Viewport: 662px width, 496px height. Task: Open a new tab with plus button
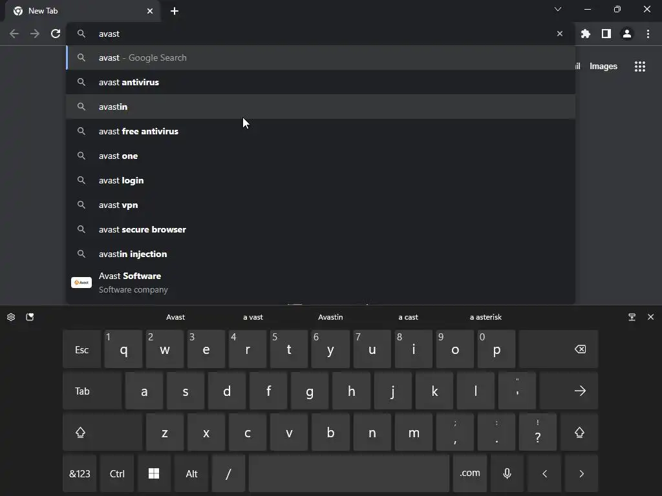175,11
